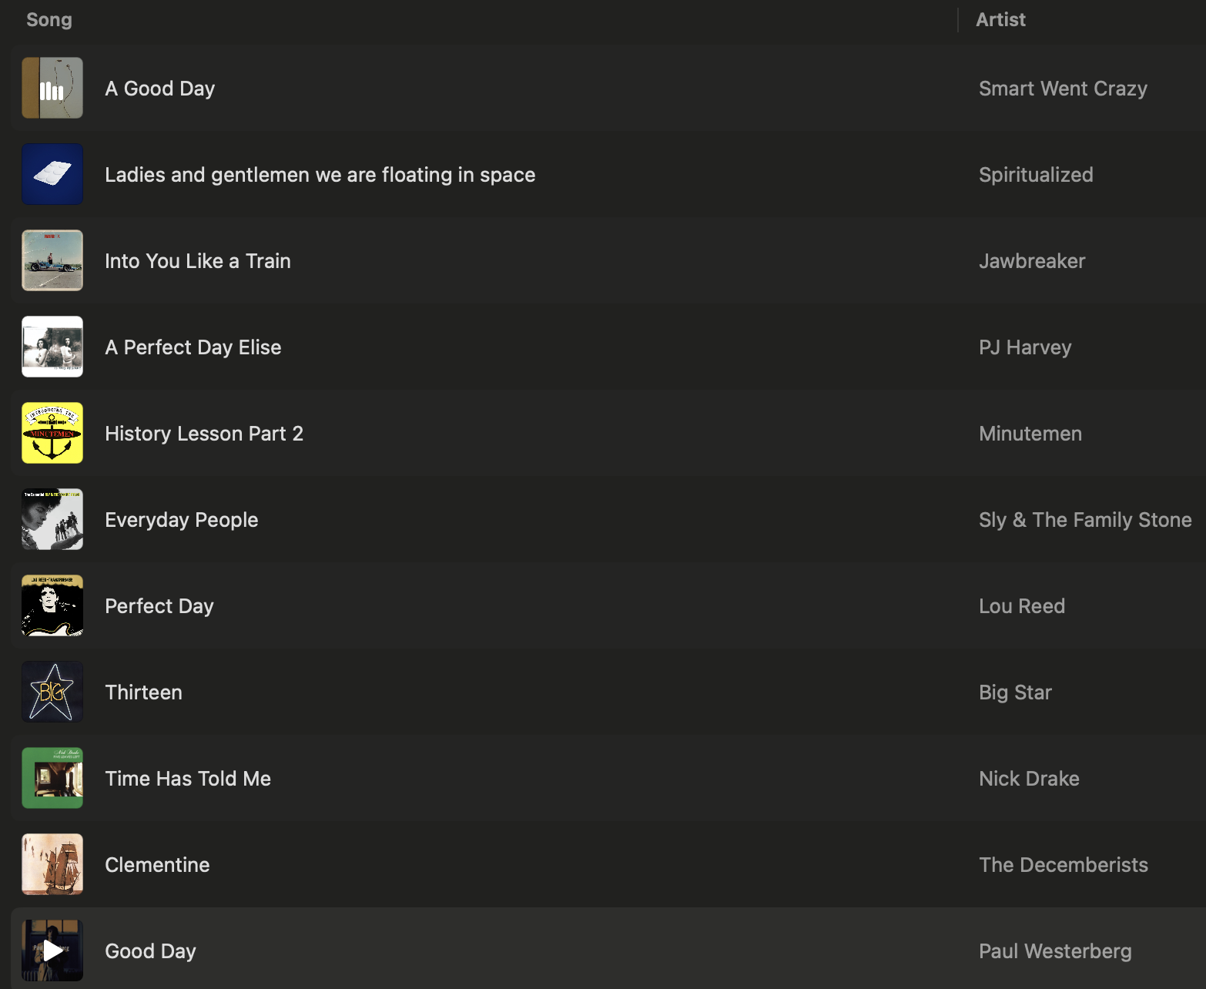Viewport: 1206px width, 989px height.
Task: Click the green Nick Drake album cover
Action: coord(52,778)
